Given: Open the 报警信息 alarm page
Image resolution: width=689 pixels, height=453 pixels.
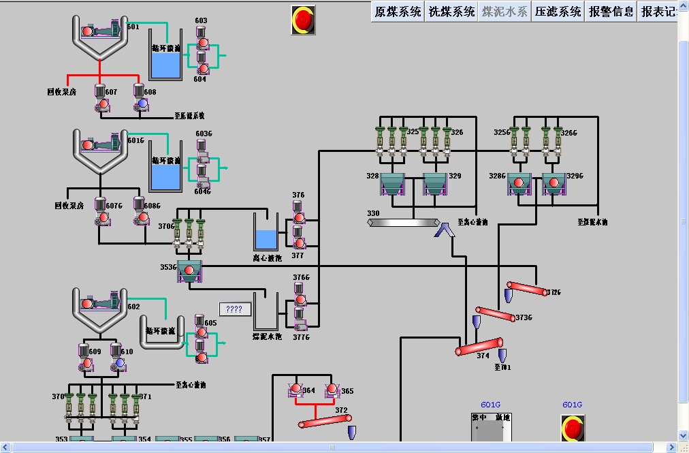Looking at the screenshot, I should (x=611, y=12).
